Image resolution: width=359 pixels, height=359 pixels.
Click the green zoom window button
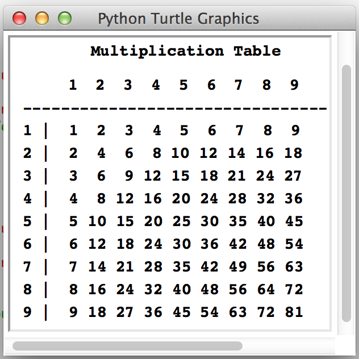tap(65, 18)
